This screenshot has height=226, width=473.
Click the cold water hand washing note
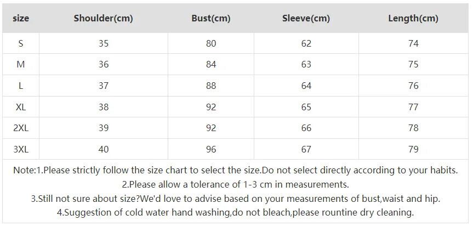click(235, 212)
